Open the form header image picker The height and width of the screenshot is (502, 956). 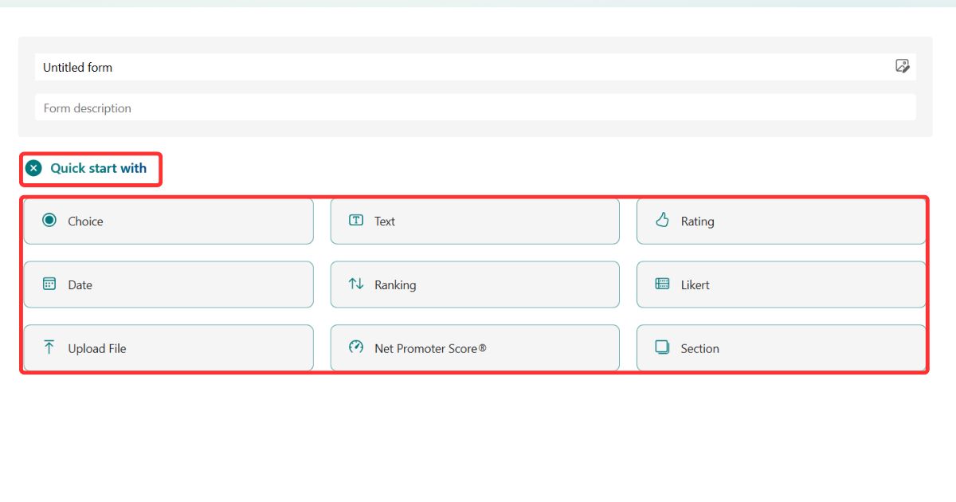tap(902, 67)
